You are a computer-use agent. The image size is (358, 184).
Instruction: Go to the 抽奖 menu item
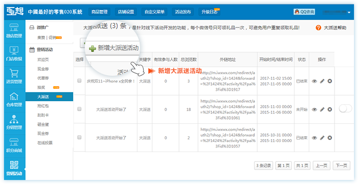41,87
